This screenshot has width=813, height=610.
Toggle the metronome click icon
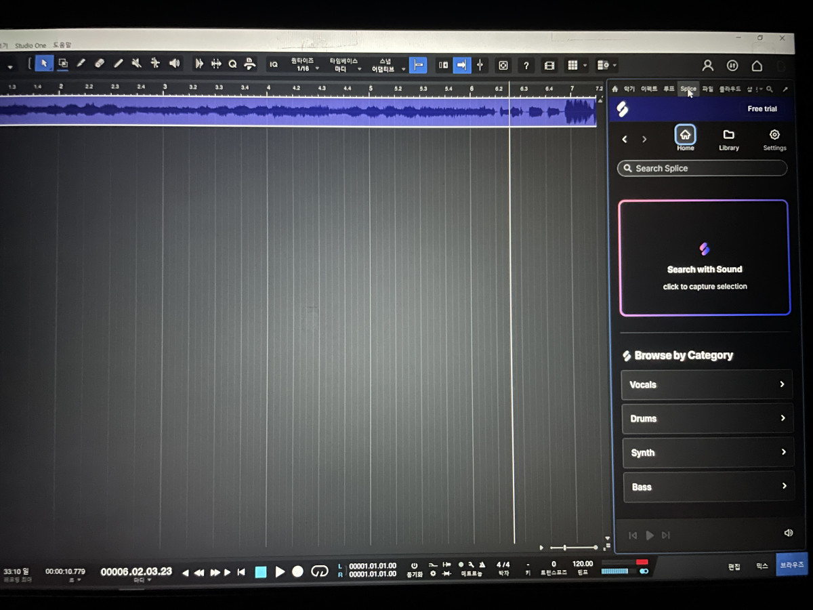[482, 565]
